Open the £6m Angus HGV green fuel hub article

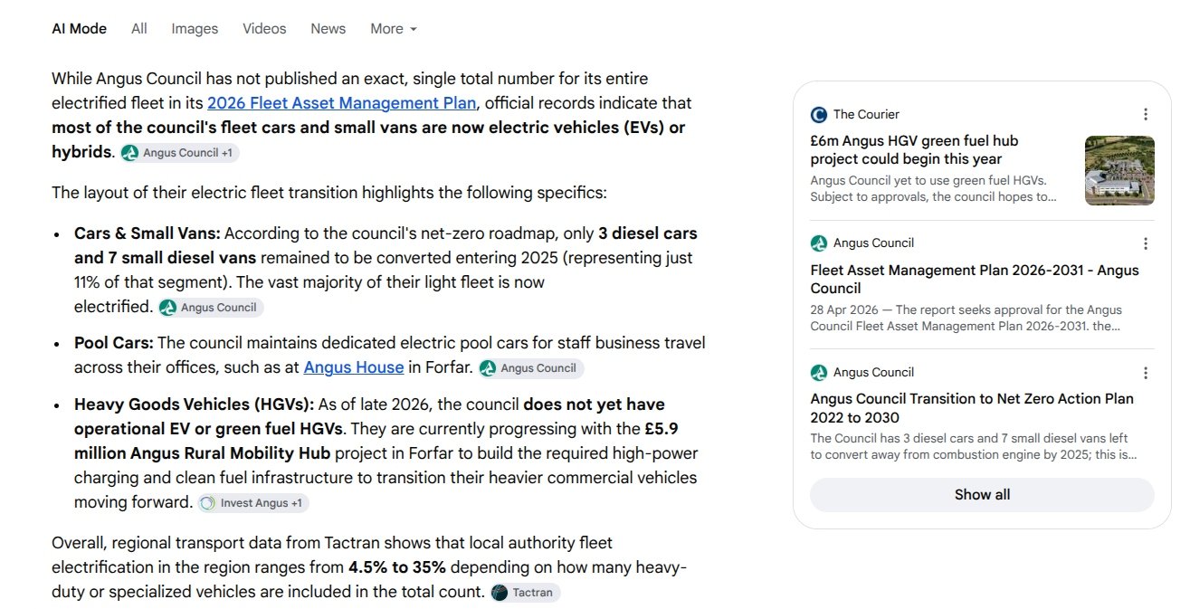click(914, 150)
